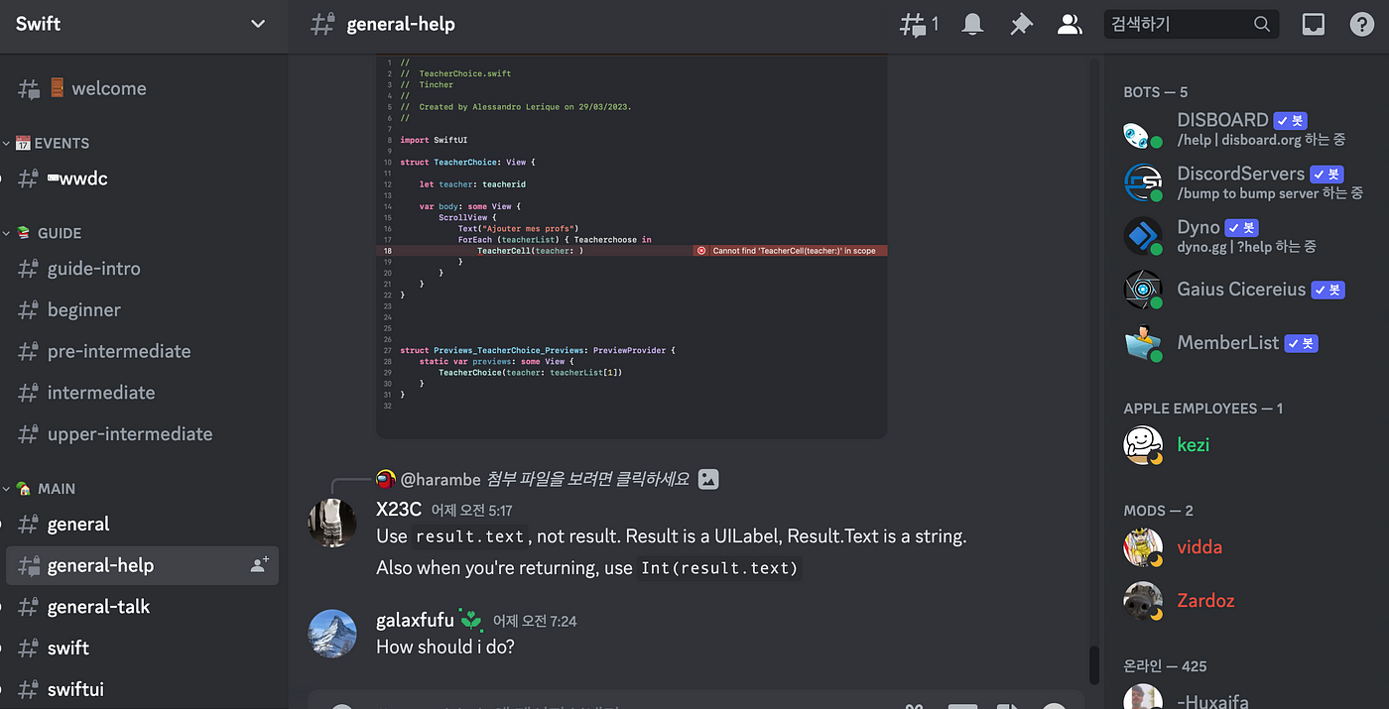The height and width of the screenshot is (709, 1389).
Task: Show pinned messages pin icon
Action: (1021, 25)
